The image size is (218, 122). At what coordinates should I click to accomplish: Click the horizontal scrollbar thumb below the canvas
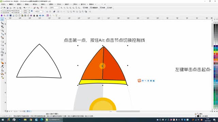(128, 111)
